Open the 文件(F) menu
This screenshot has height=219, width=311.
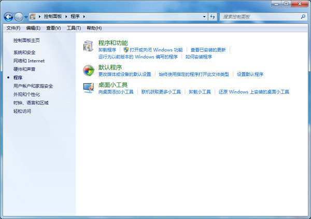click(13, 28)
